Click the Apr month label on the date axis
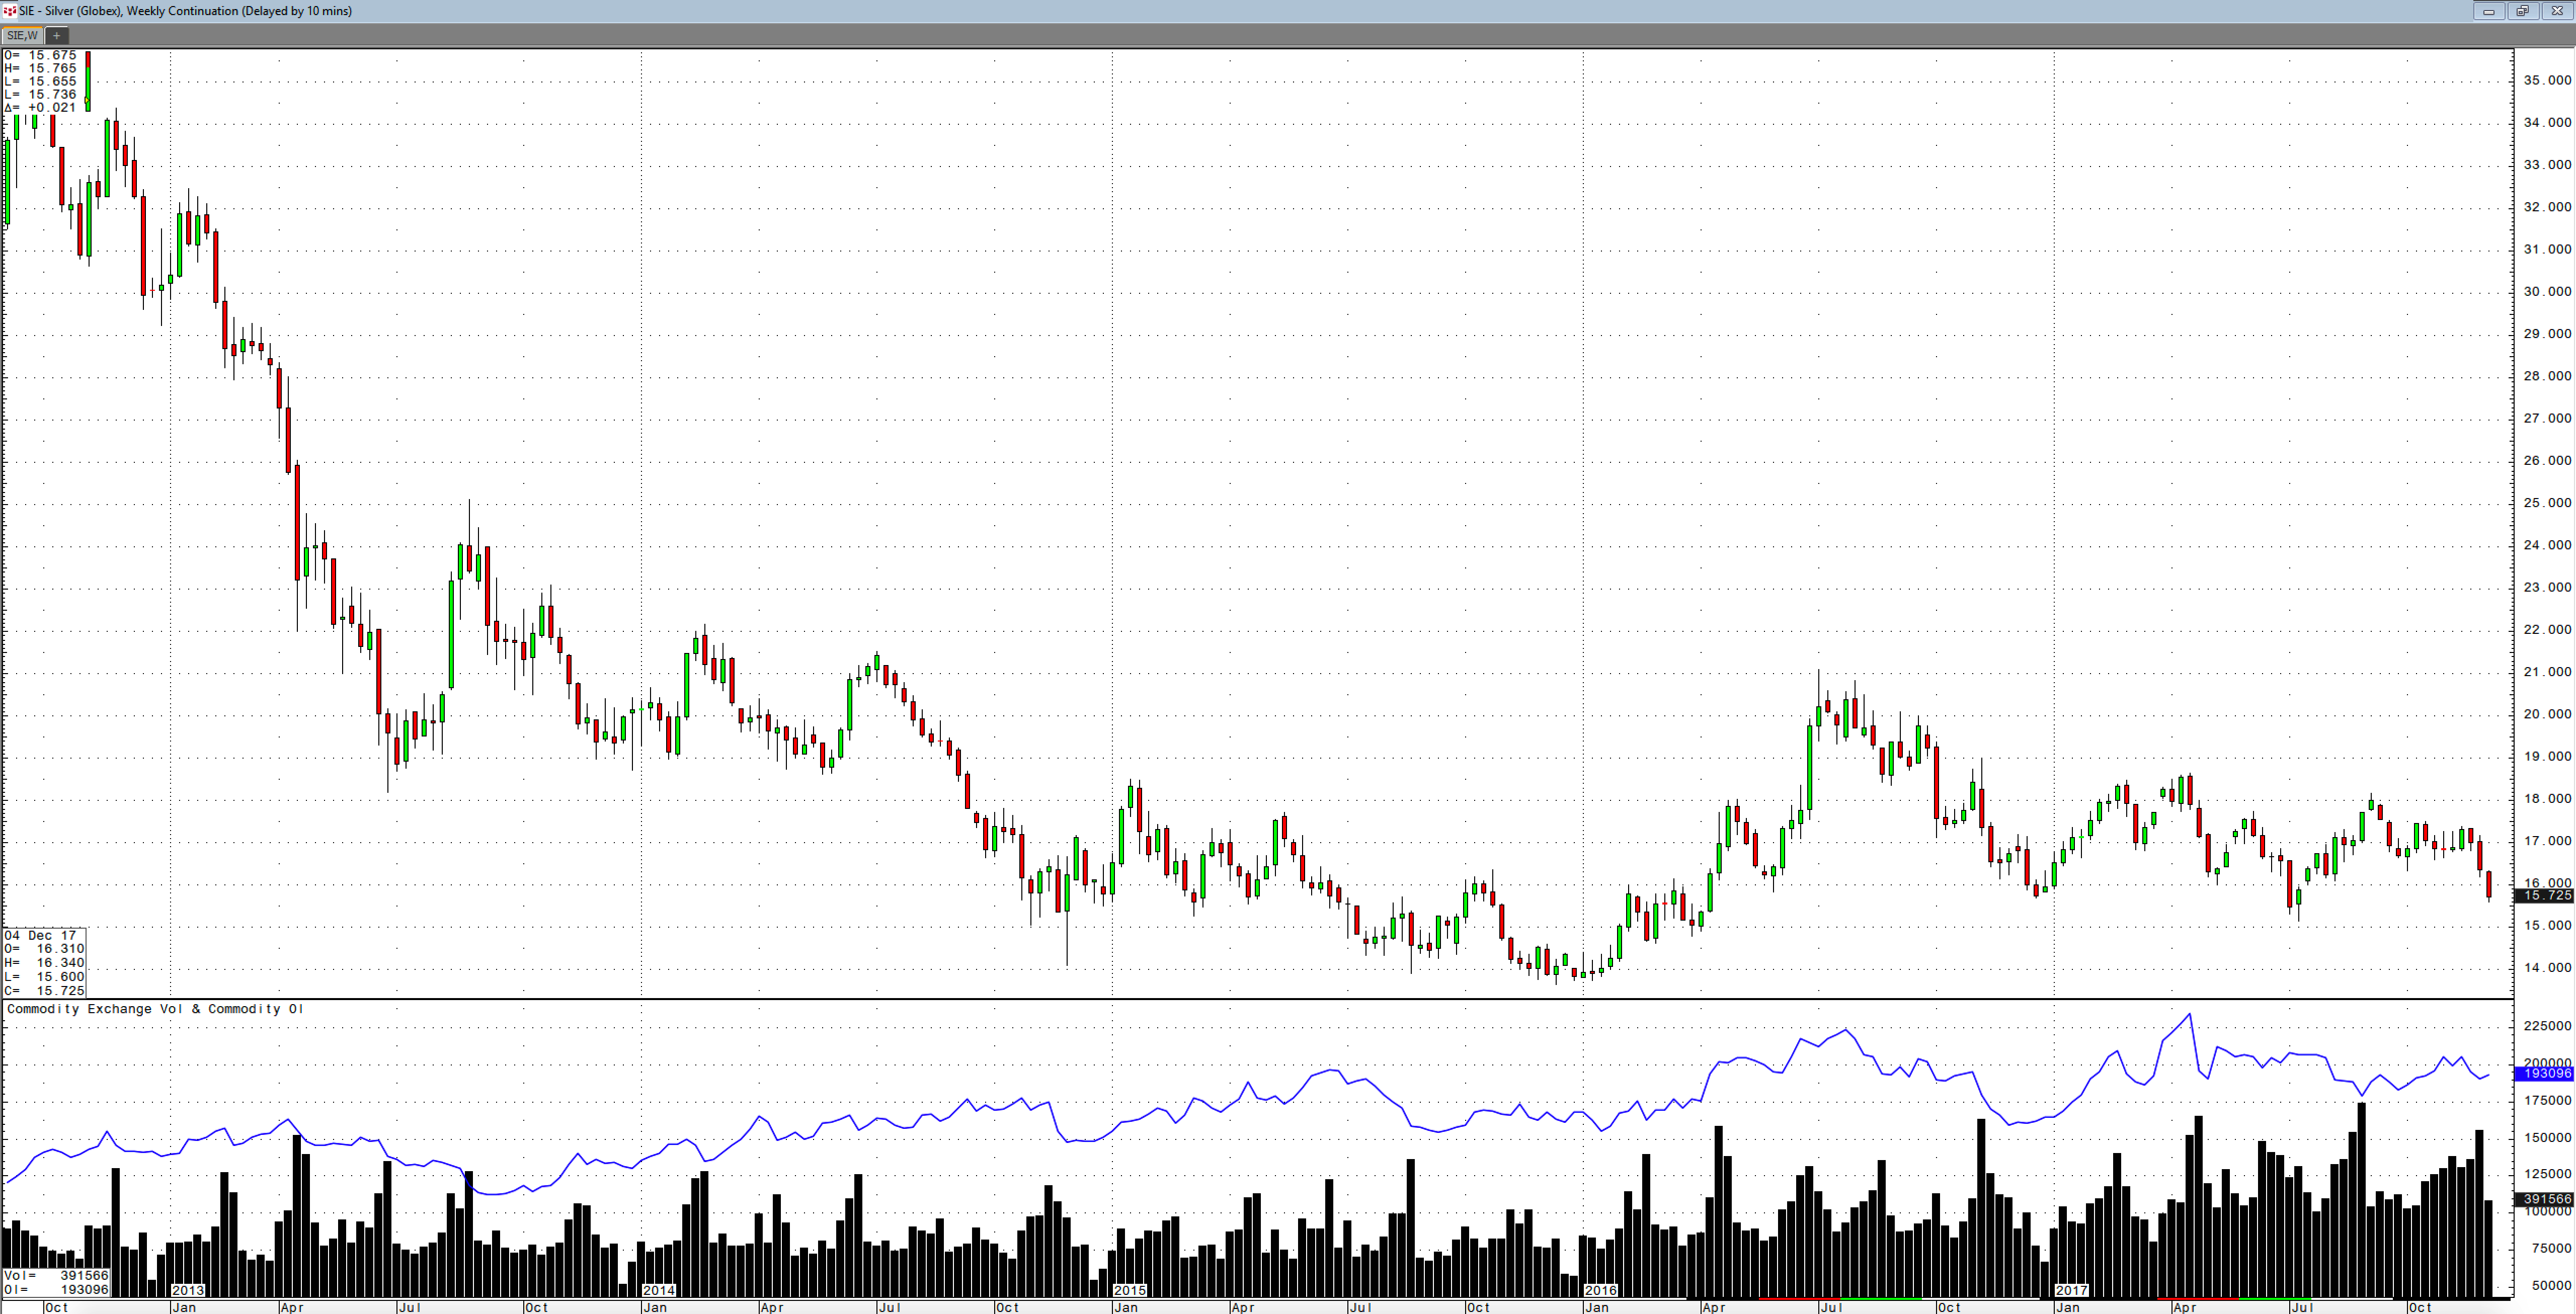 (291, 1306)
